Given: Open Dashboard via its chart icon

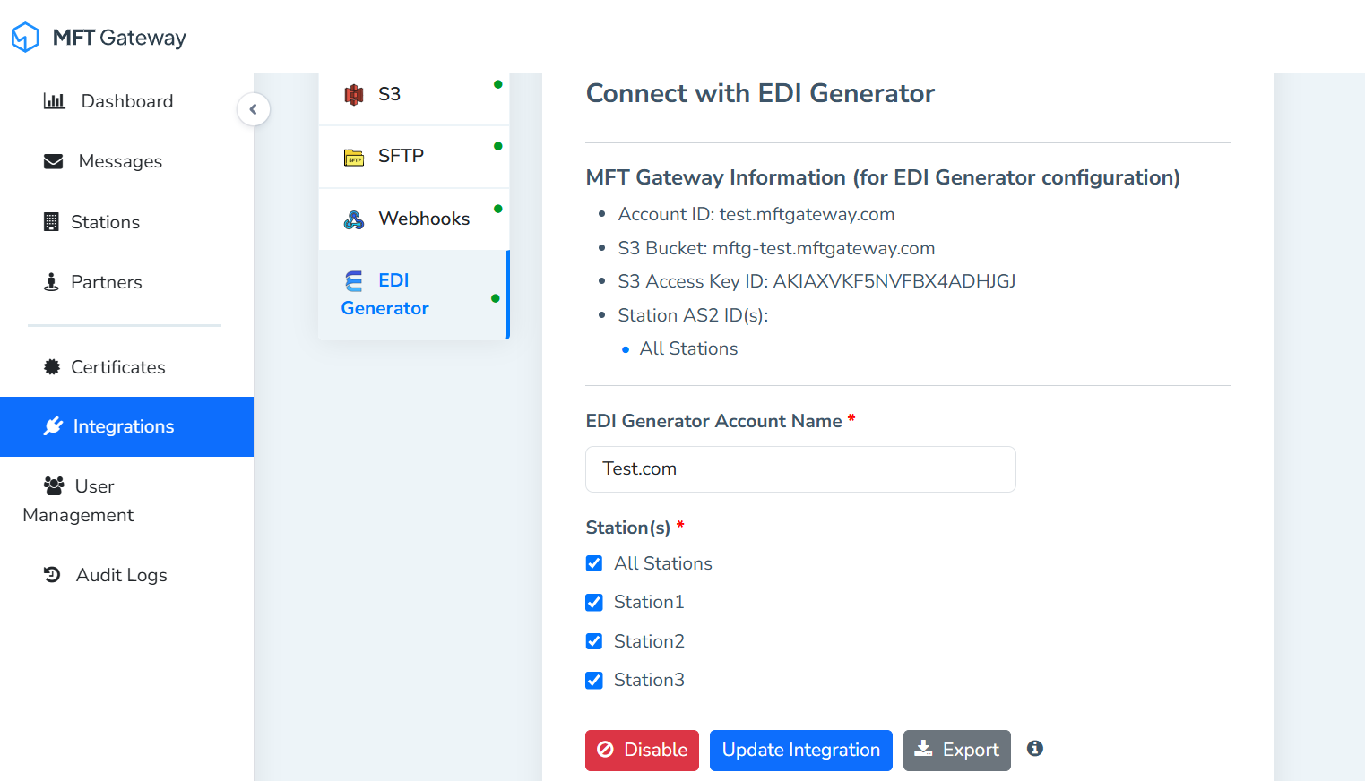Looking at the screenshot, I should 55,101.
